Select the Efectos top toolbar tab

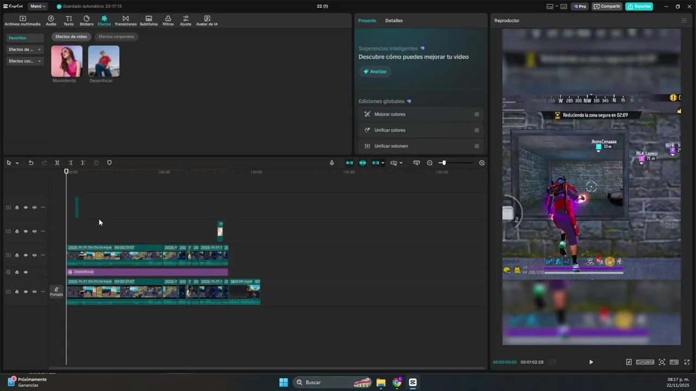[104, 21]
